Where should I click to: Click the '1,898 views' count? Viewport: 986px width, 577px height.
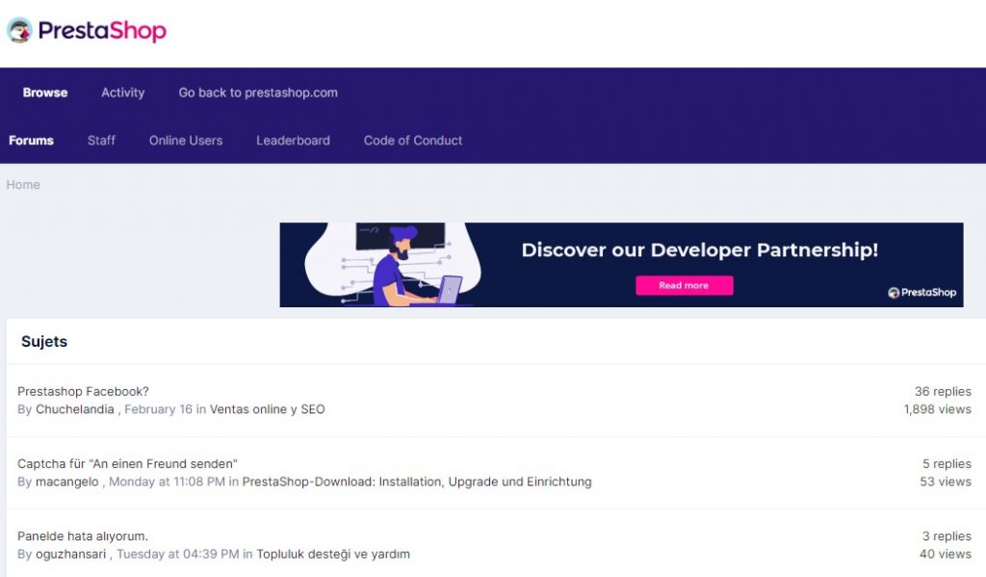tap(938, 409)
